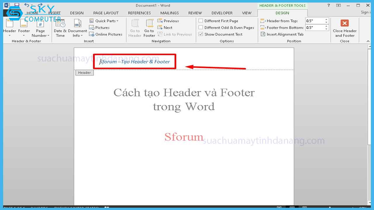Click the Go to Footer icon
374x210 pixels.
pyautogui.click(x=149, y=24)
